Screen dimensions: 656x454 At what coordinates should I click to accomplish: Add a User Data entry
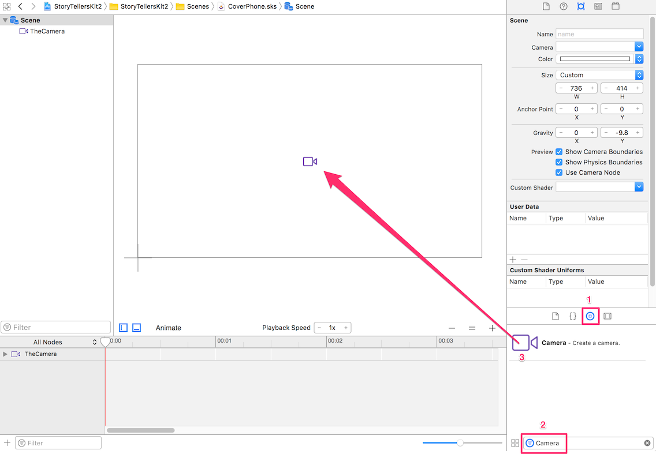click(513, 260)
